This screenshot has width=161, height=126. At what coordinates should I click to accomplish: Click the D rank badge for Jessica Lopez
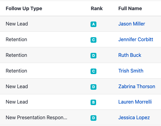pos(93,118)
